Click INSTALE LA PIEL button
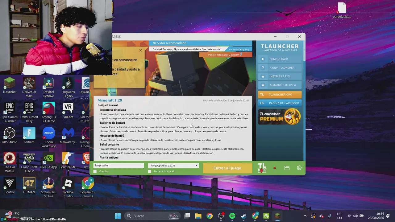395x222 pixels. pos(280,76)
